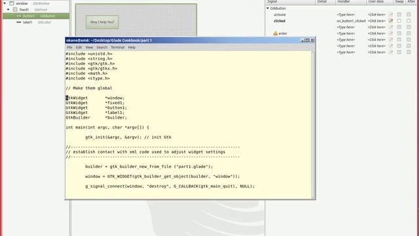Open the terminal Search menu
The width and height of the screenshot is (419, 236).
click(102, 47)
